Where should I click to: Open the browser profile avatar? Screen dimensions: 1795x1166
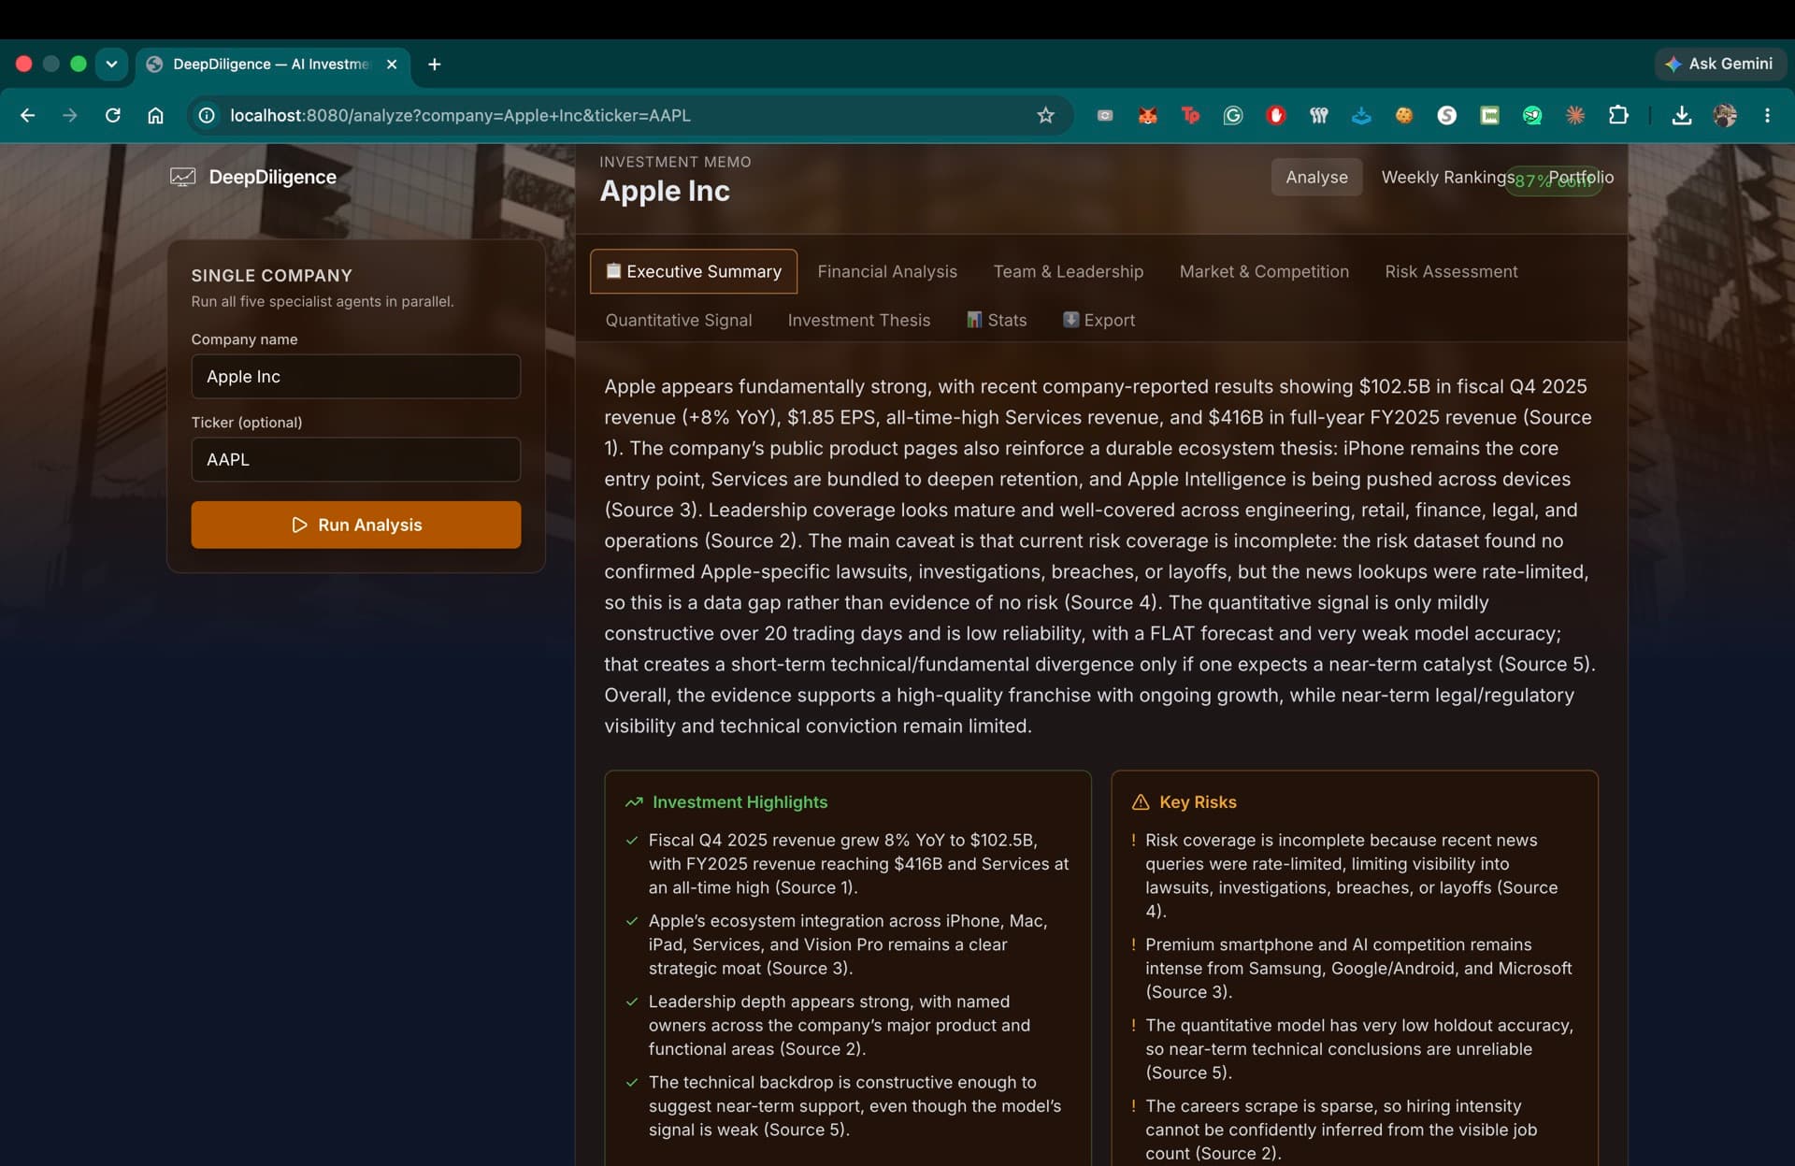1725,115
